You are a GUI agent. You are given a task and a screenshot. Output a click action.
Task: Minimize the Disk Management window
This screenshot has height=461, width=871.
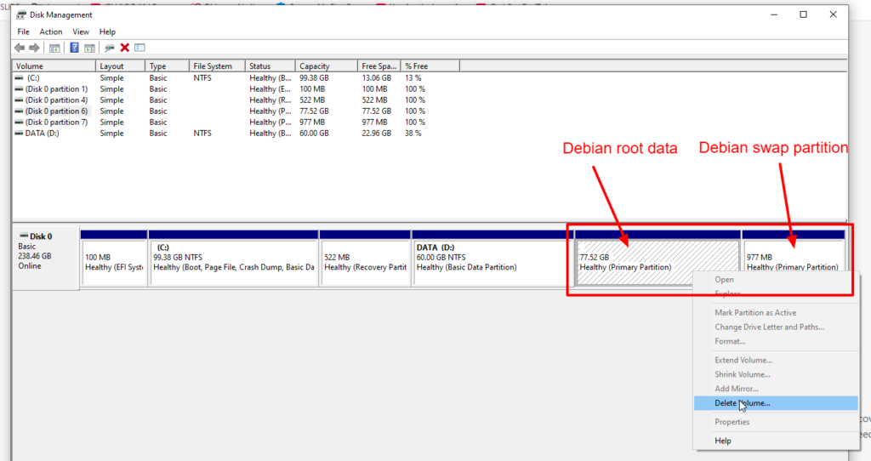point(774,14)
